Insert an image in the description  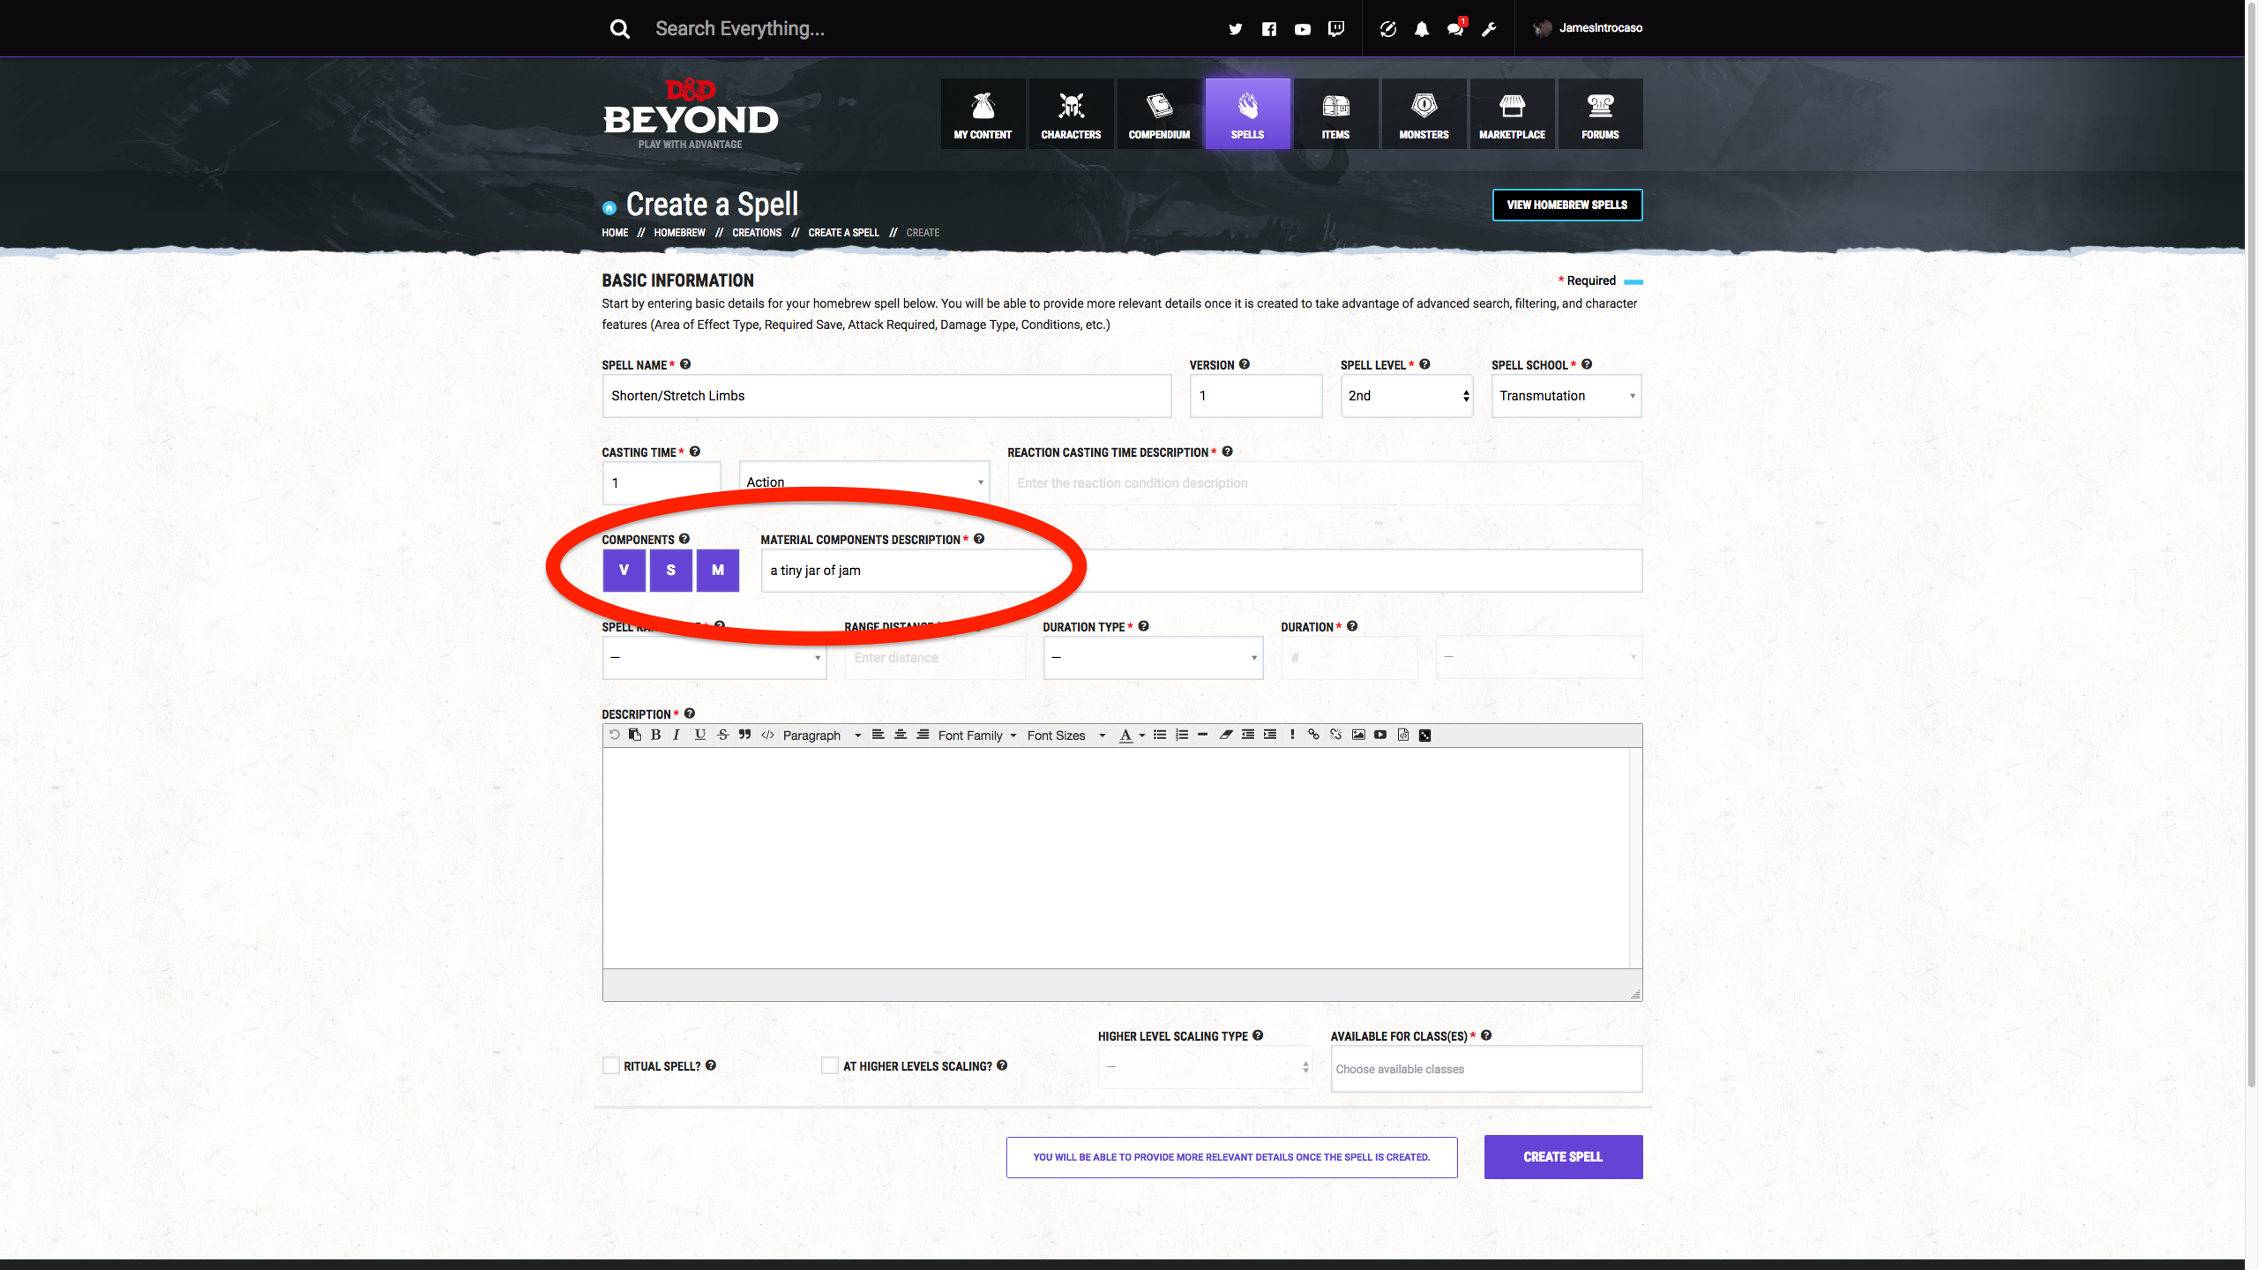point(1358,735)
